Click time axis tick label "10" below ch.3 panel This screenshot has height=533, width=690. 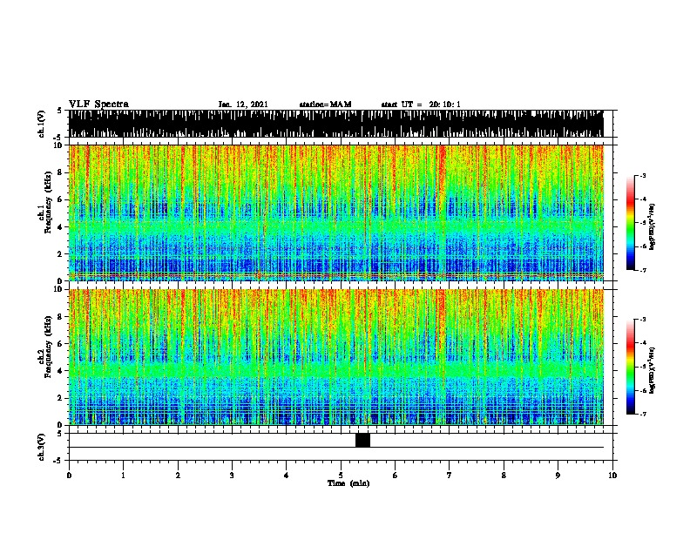[612, 476]
